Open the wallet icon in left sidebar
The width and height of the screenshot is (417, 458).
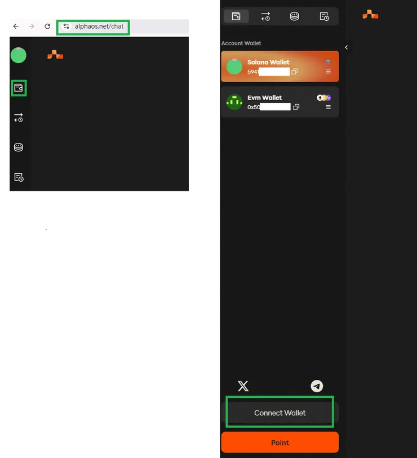19,88
